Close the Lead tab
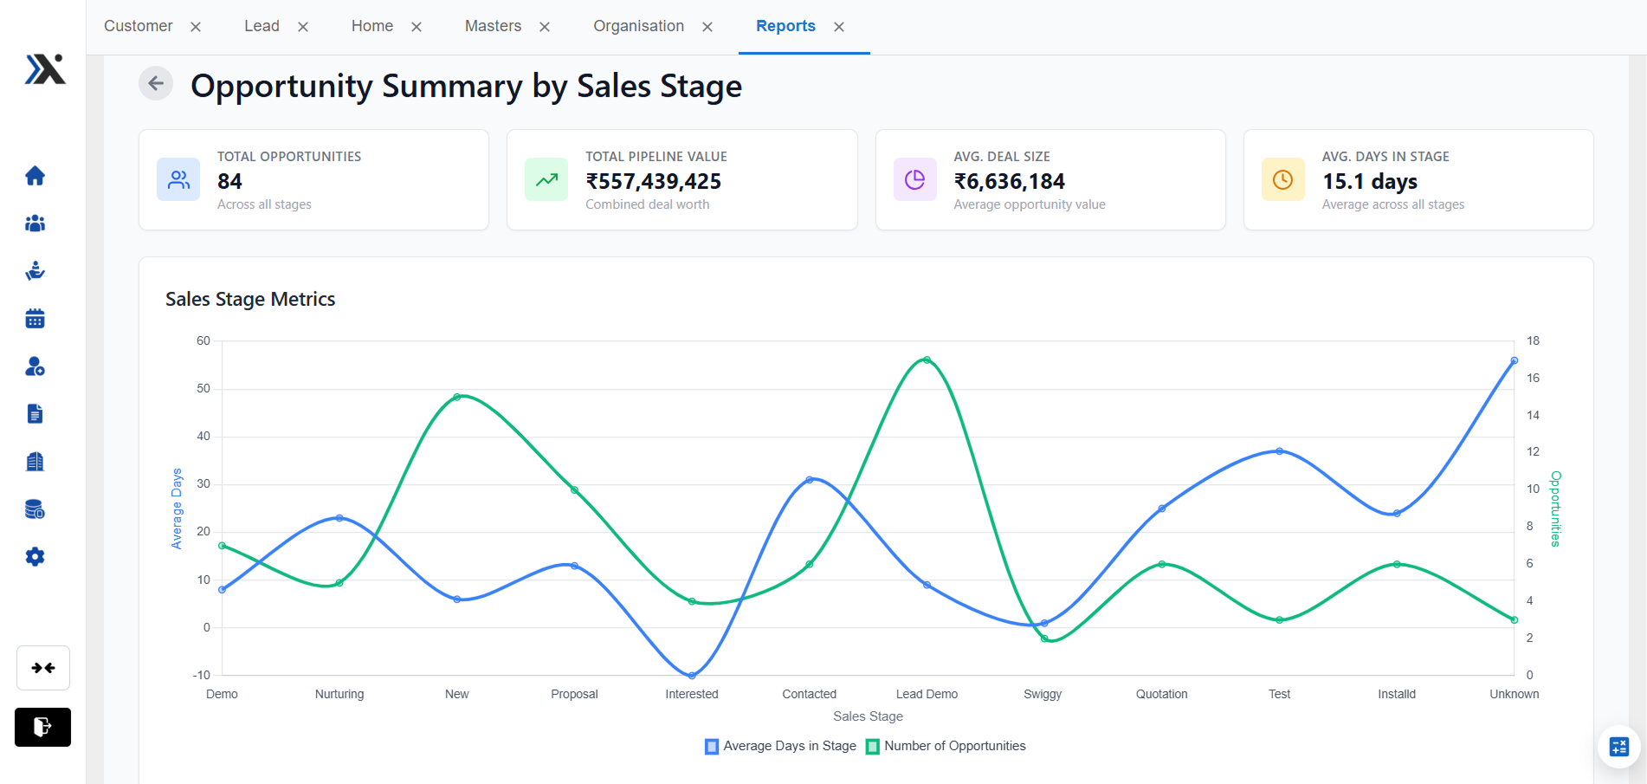Image resolution: width=1647 pixels, height=784 pixels. (x=303, y=27)
